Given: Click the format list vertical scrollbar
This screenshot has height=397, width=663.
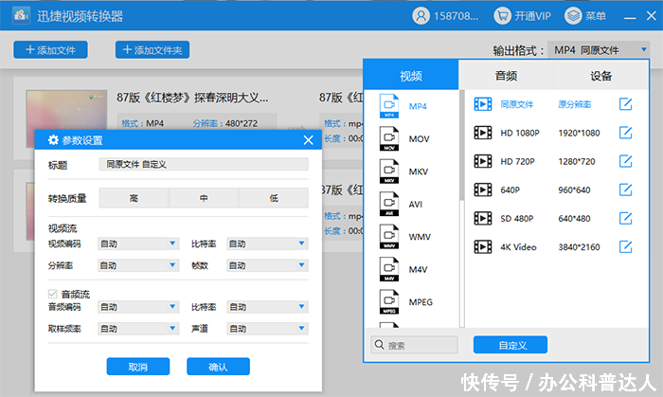Looking at the screenshot, I should 463,142.
